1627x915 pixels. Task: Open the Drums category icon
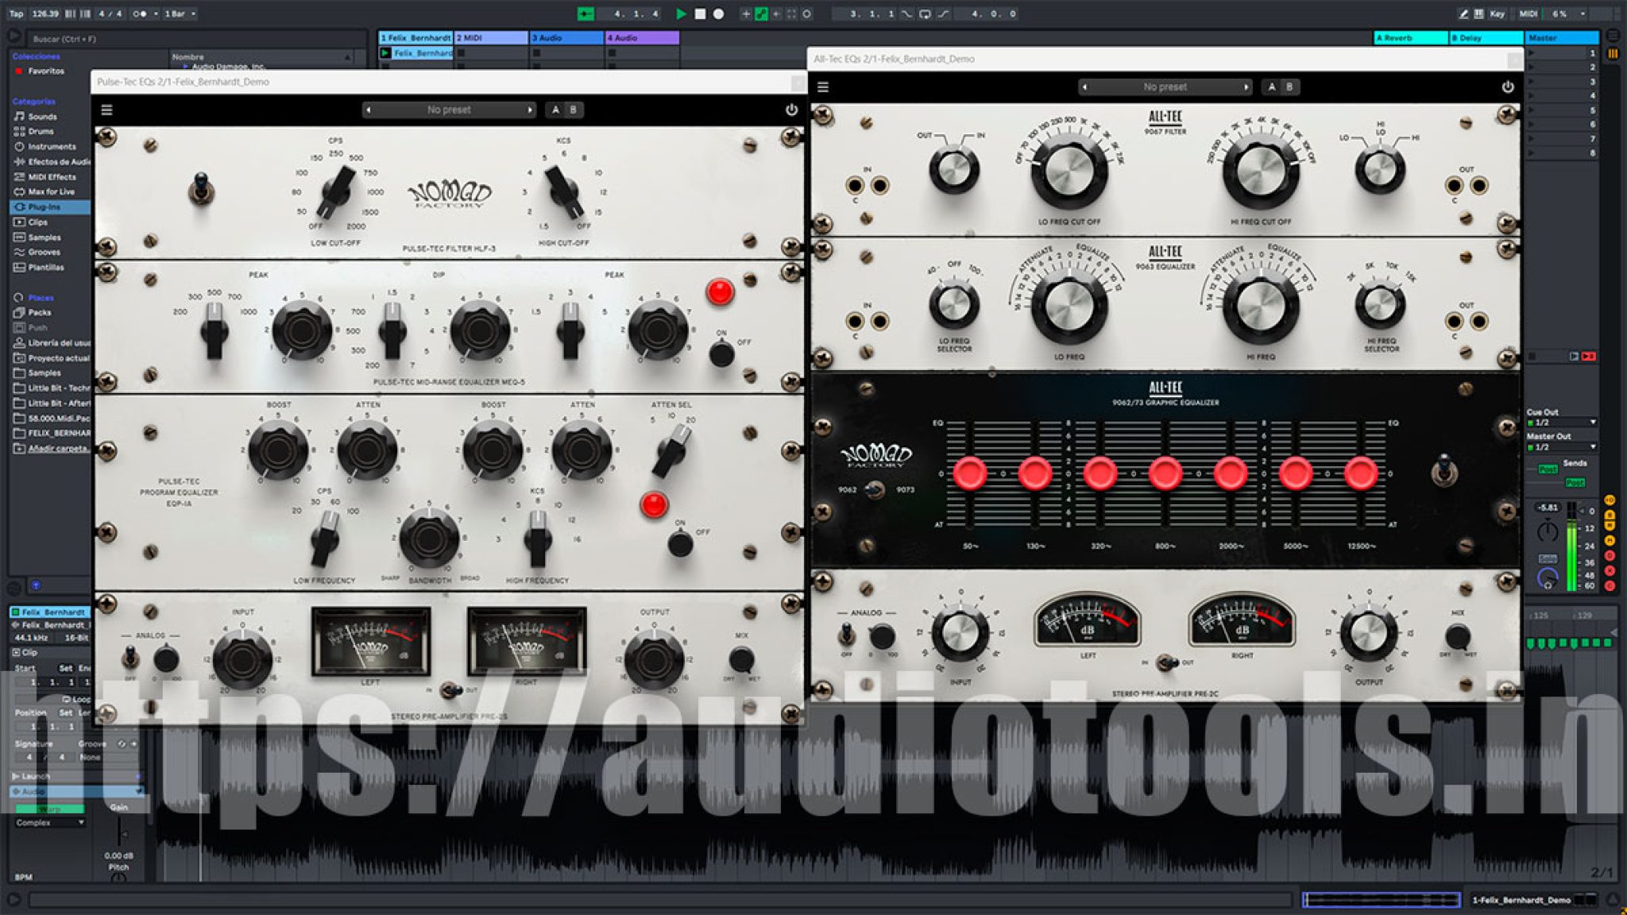click(x=20, y=131)
